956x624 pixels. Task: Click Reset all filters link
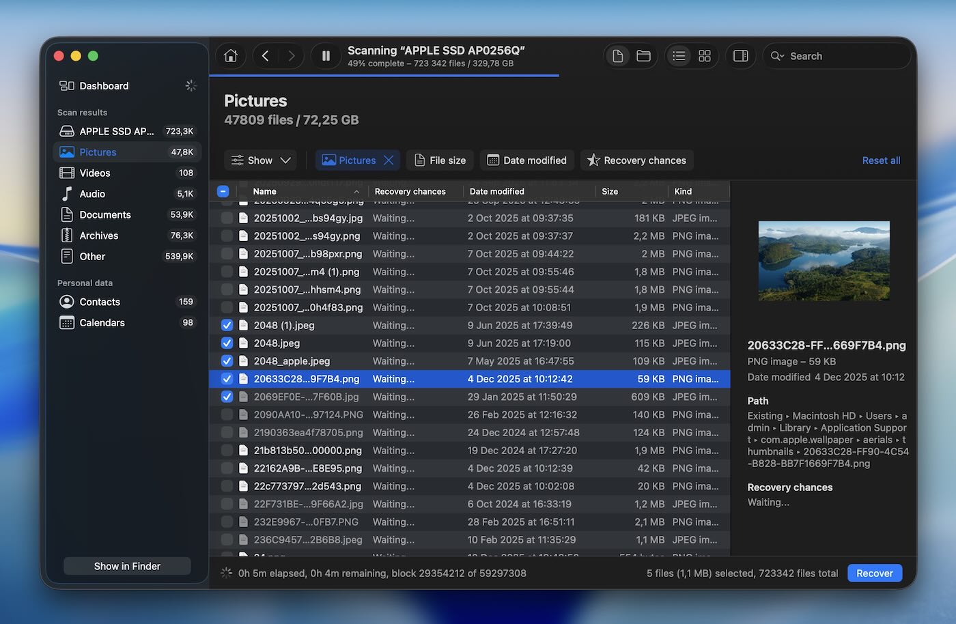pos(881,160)
